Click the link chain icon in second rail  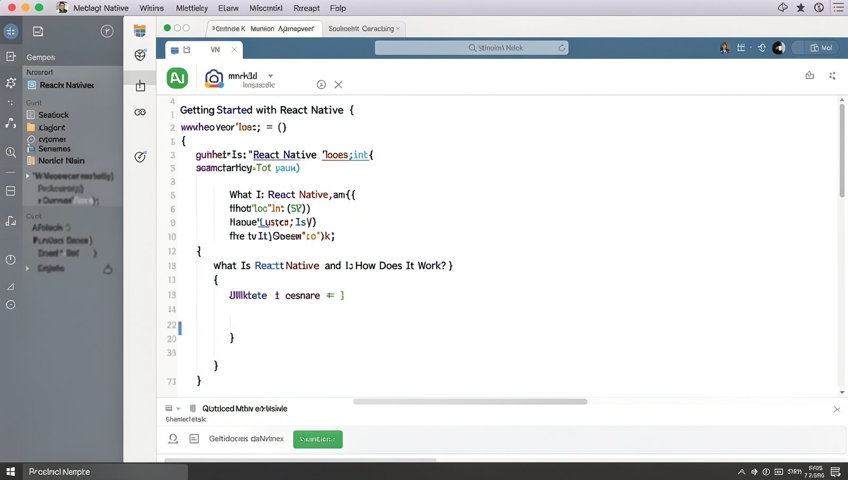(x=140, y=112)
